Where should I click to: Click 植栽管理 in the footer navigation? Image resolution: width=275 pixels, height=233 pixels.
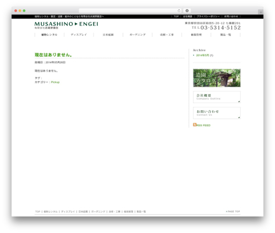click(x=129, y=212)
